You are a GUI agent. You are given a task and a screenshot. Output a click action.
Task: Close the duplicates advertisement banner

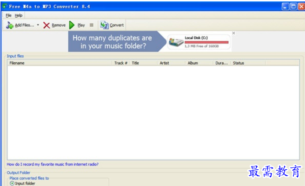coord(233,33)
